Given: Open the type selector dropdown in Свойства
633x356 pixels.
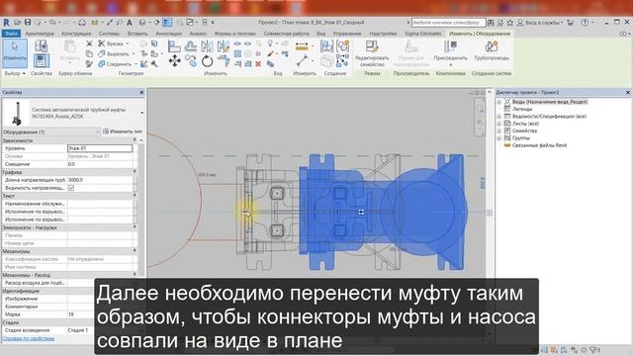Looking at the screenshot, I should pyautogui.click(x=141, y=113).
